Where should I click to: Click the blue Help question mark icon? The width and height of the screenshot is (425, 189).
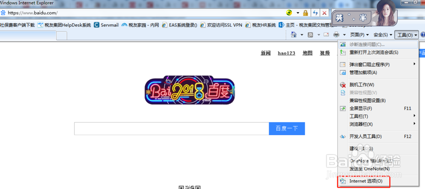pos(422,35)
